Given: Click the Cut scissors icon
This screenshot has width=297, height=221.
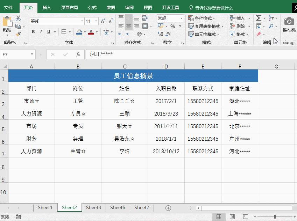Looking at the screenshot, I should point(18,18).
